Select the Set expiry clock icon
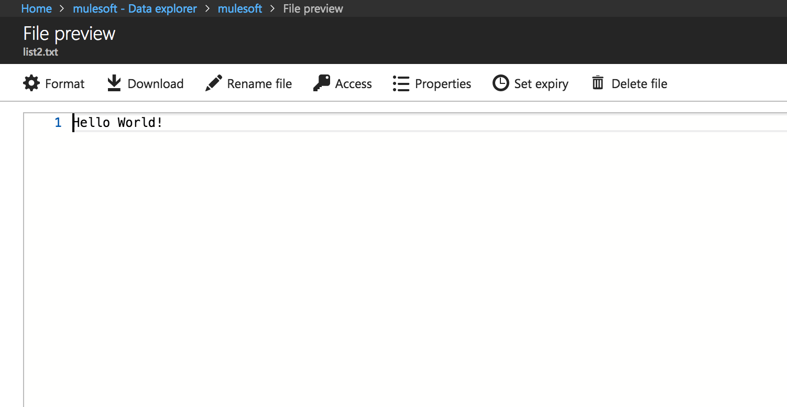Image resolution: width=787 pixels, height=407 pixels. (500, 83)
